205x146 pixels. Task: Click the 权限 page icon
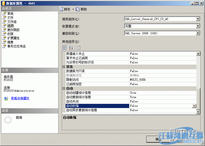(x=4, y=34)
